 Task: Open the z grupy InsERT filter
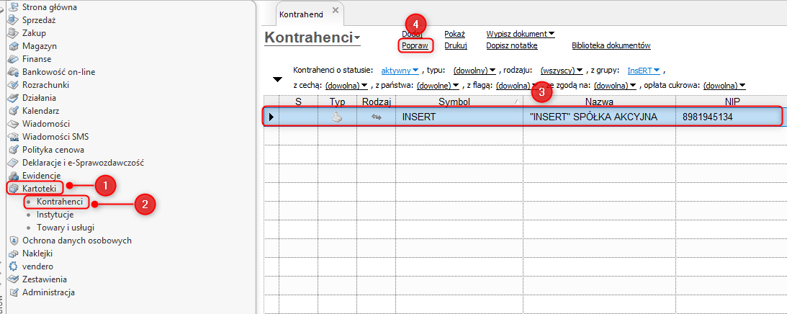644,71
